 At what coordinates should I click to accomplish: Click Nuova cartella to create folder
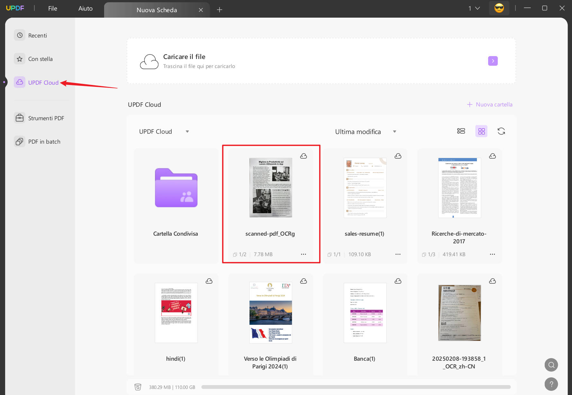(490, 105)
